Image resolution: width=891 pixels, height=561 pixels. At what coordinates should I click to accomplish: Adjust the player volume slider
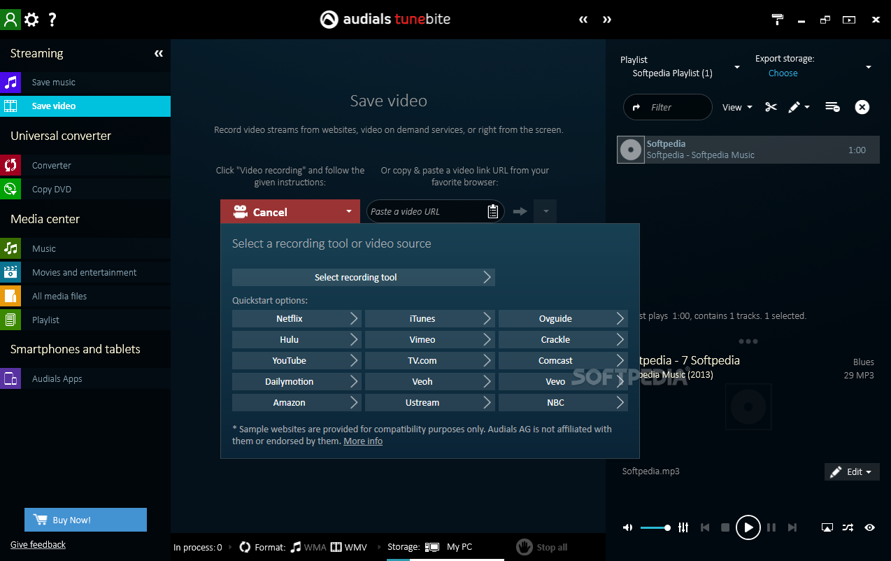[x=655, y=527]
